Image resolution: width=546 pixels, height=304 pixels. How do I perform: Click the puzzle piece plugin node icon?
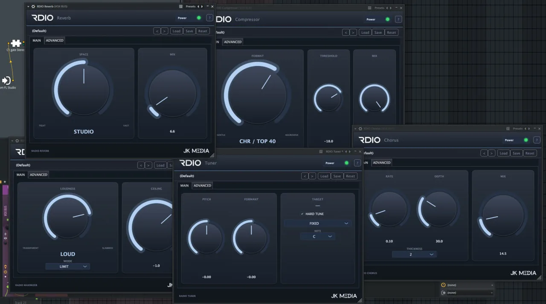16,43
